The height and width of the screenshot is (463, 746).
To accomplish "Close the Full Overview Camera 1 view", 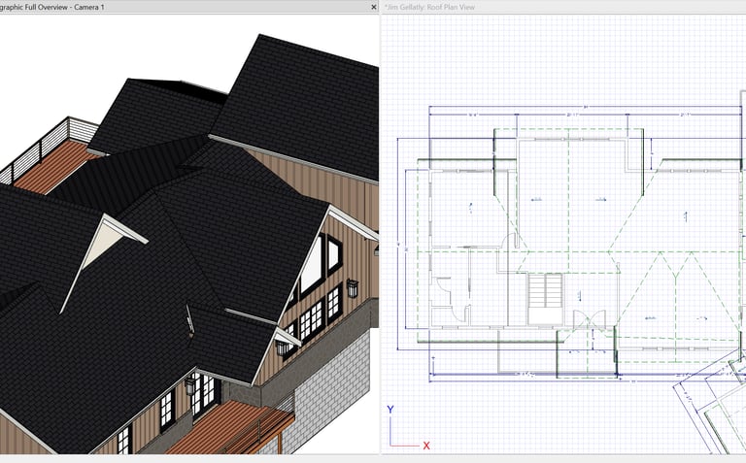I will [x=373, y=7].
